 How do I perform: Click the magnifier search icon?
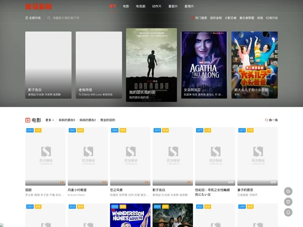pyautogui.click(x=49, y=18)
